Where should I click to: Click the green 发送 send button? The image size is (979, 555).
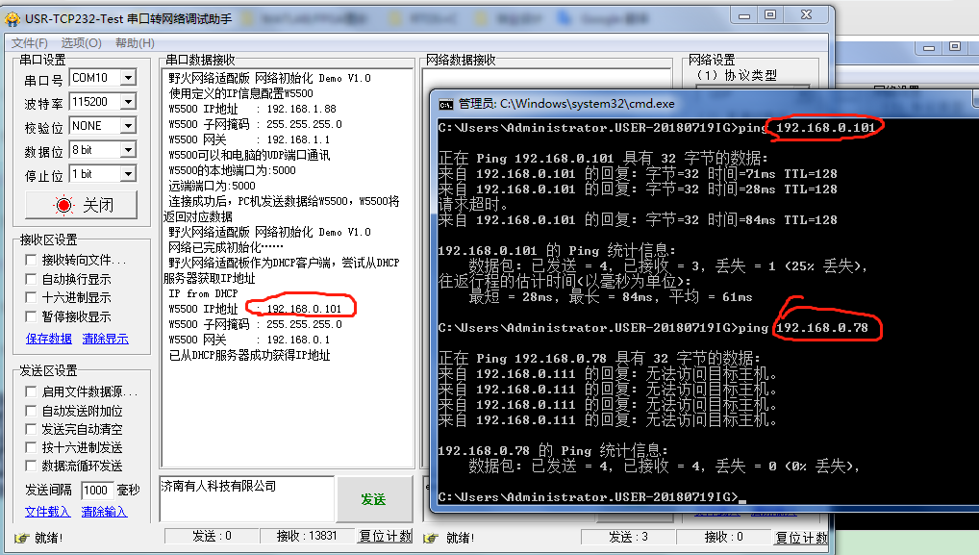coord(374,499)
